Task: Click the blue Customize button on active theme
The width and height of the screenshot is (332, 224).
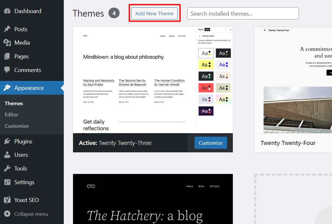Action: click(x=211, y=143)
